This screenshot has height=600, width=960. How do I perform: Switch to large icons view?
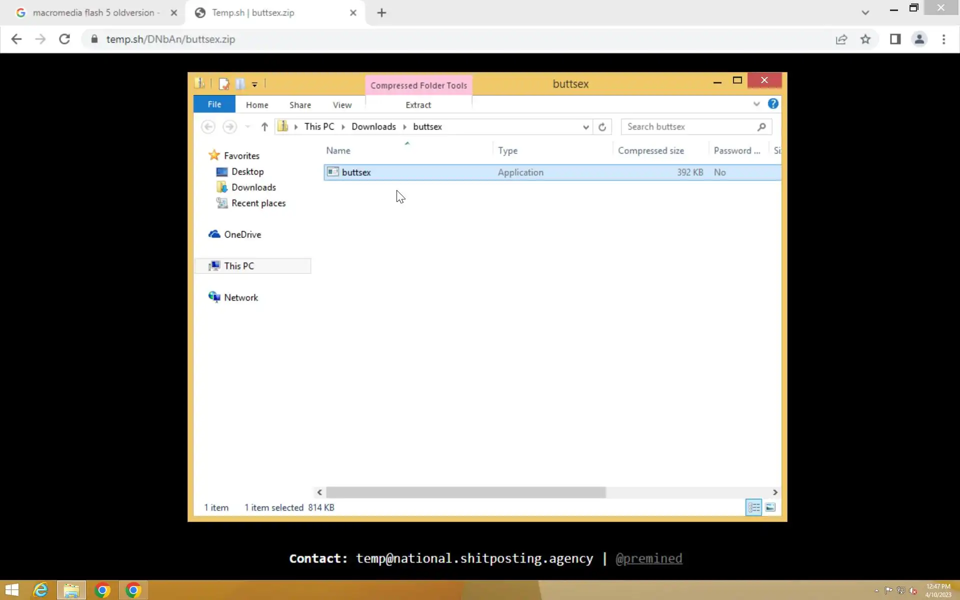click(770, 507)
